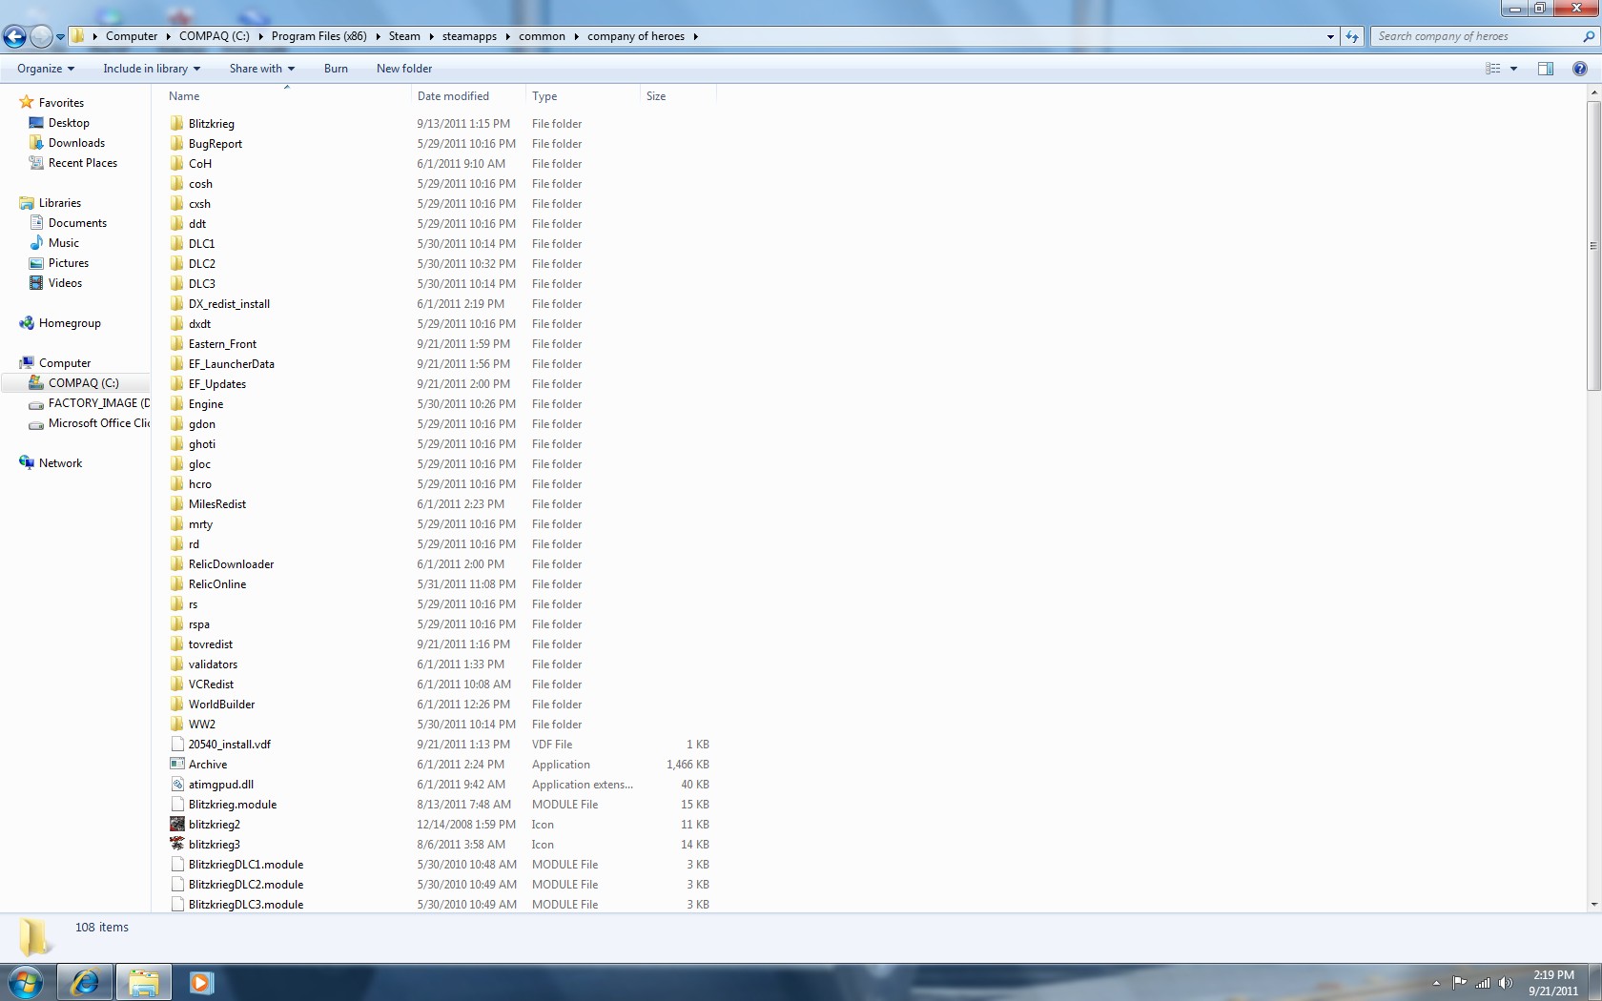
Task: Click the Forward navigation arrow
Action: click(x=41, y=36)
